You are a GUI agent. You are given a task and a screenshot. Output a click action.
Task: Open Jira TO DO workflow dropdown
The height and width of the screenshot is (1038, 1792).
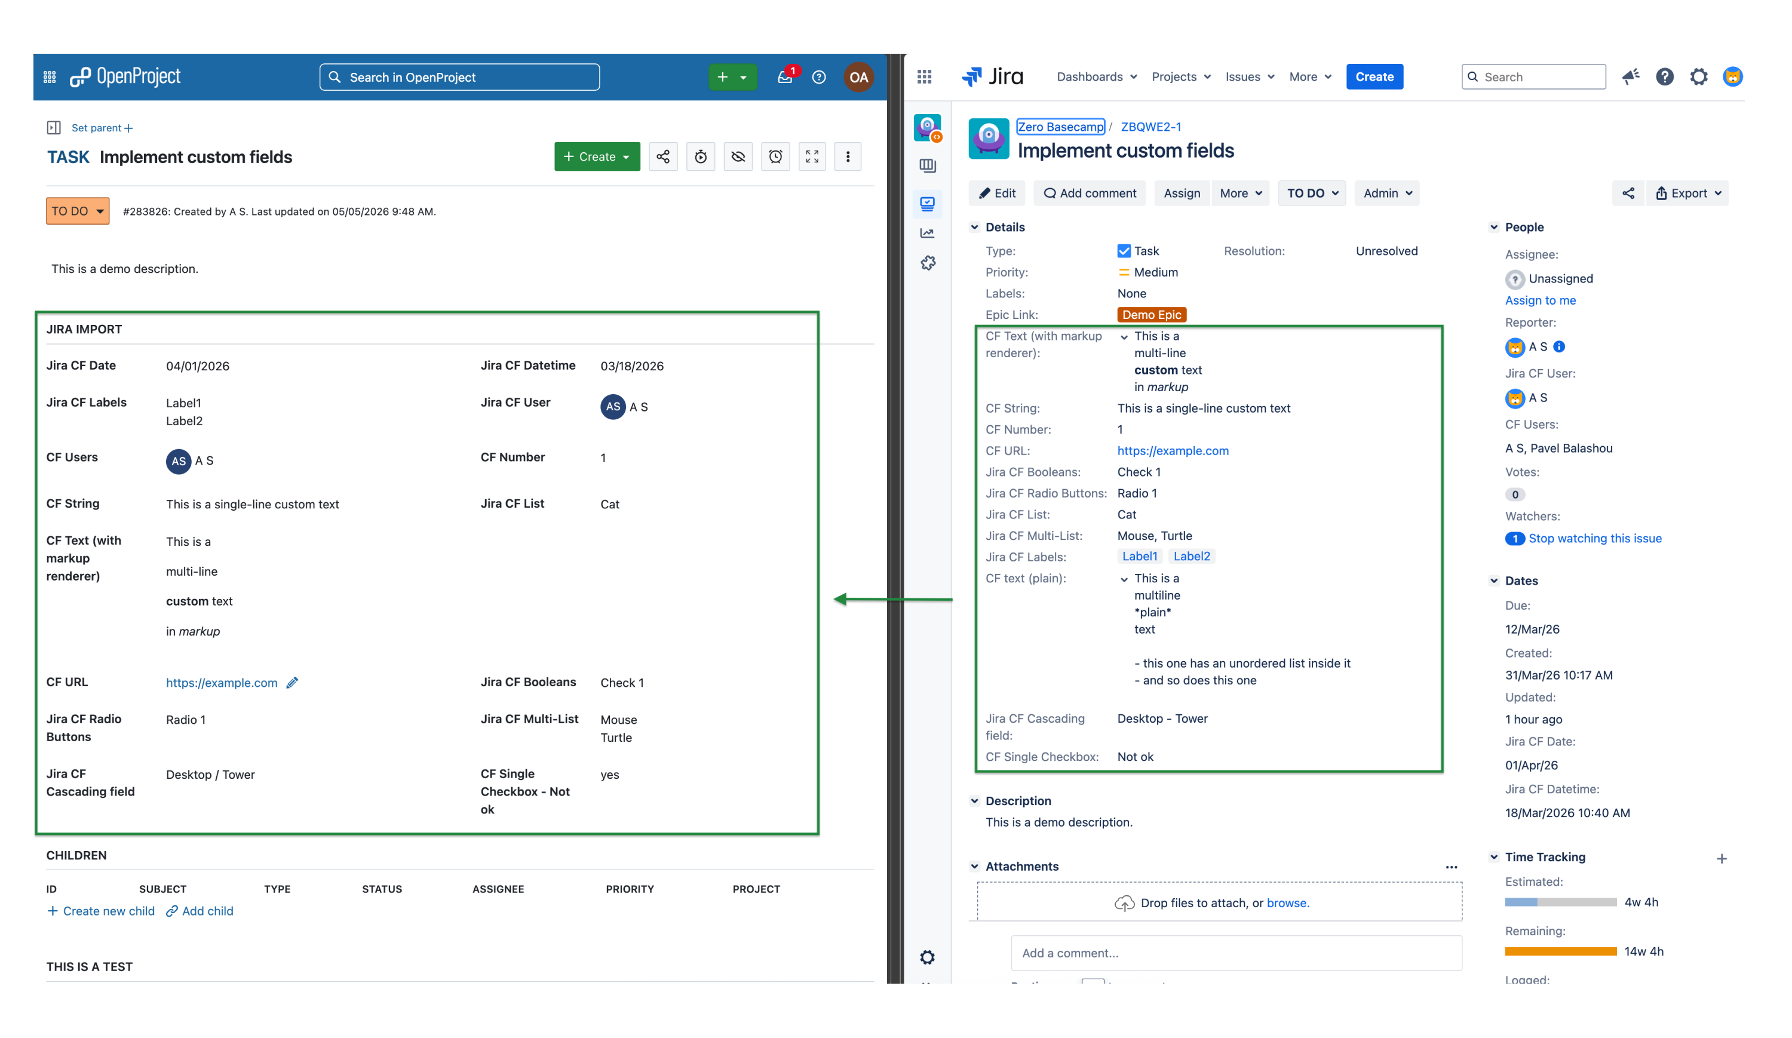[x=1312, y=194]
